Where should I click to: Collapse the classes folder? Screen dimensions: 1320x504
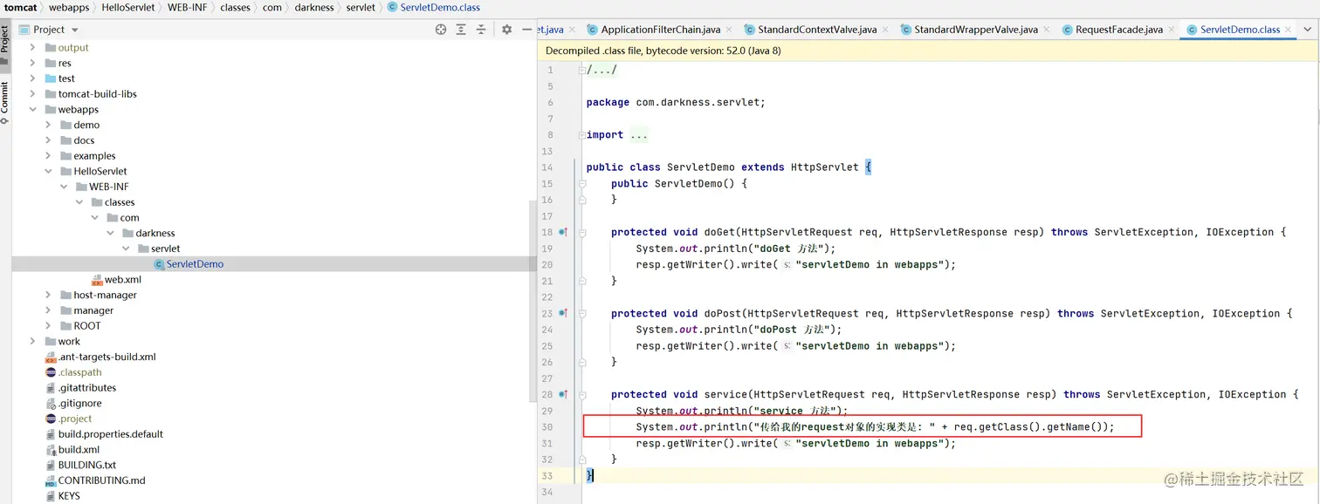tap(80, 202)
